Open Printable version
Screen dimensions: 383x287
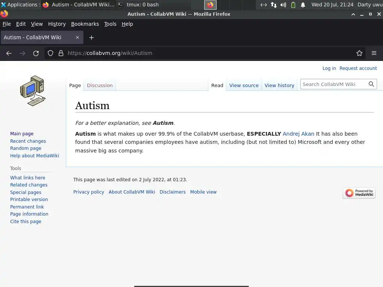coord(29,200)
